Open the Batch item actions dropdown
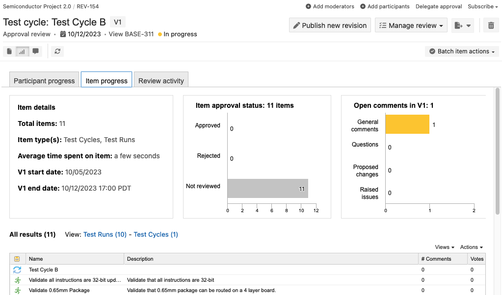 tap(462, 51)
